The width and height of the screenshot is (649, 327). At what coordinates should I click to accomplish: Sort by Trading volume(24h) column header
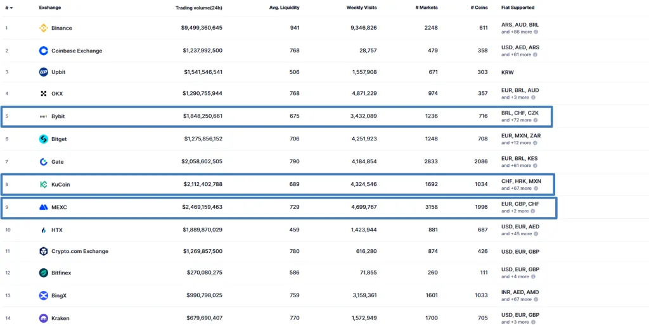(x=198, y=8)
